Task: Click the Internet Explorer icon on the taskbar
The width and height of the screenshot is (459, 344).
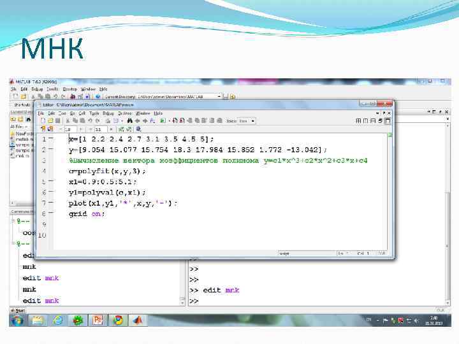Action: click(57, 320)
